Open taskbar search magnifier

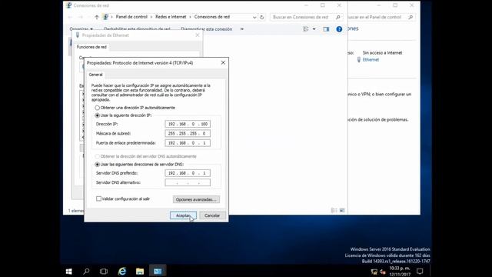click(86, 272)
